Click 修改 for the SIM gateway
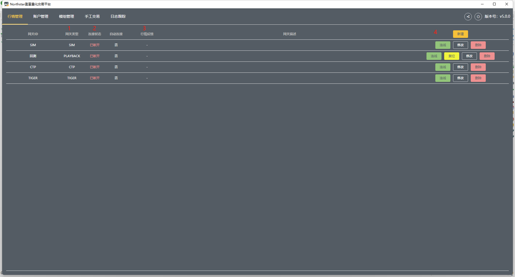The height and width of the screenshot is (277, 515). 460,45
